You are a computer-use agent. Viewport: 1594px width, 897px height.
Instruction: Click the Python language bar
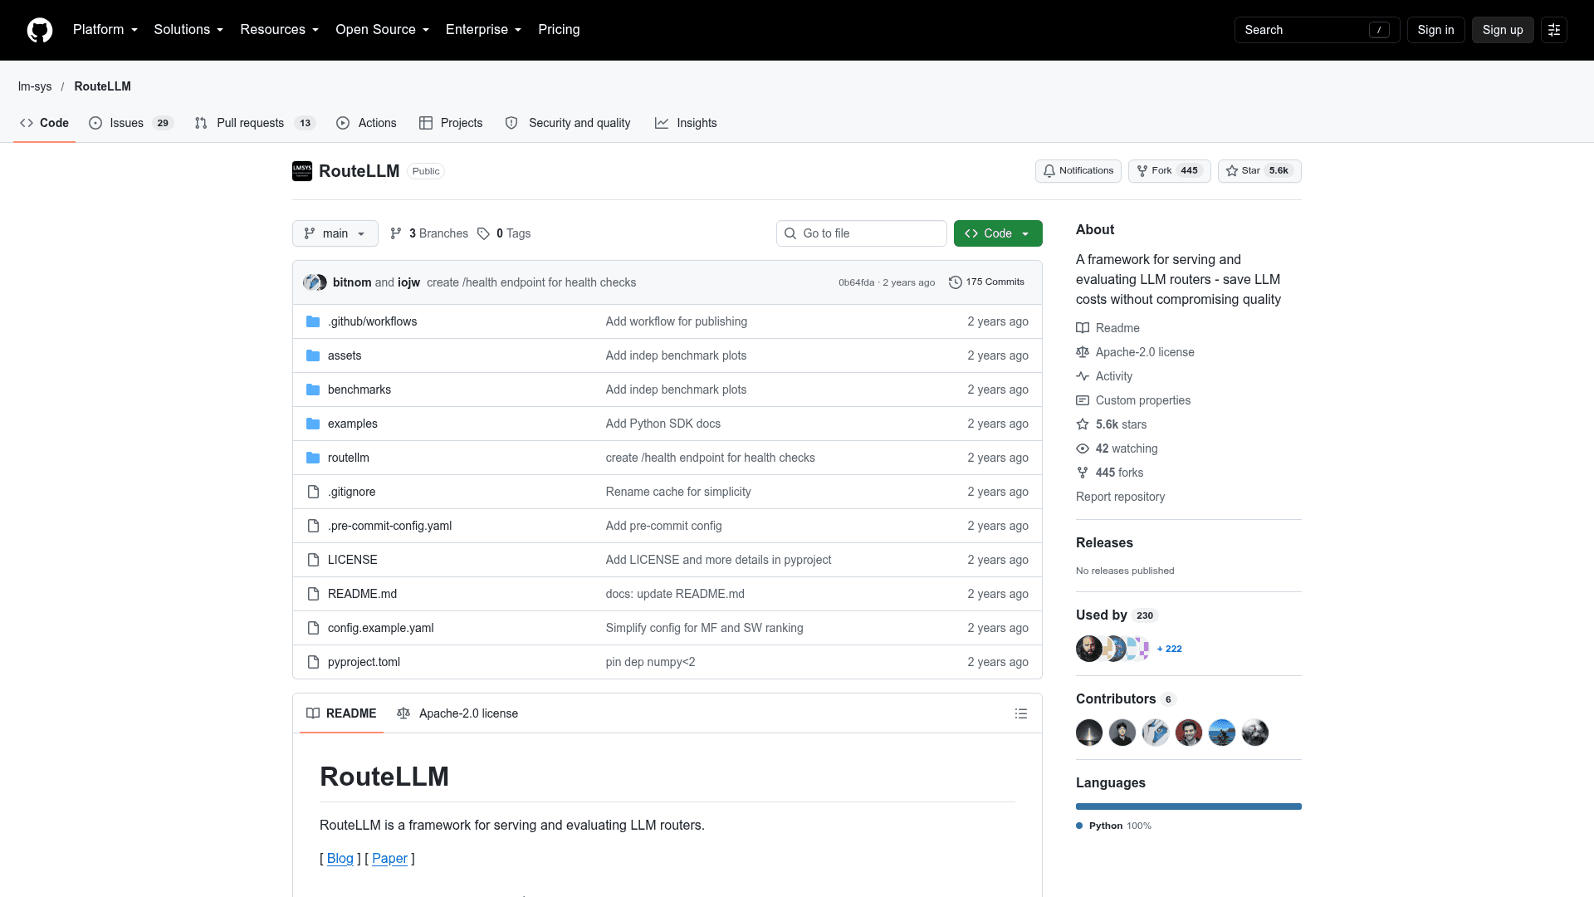[1189, 806]
